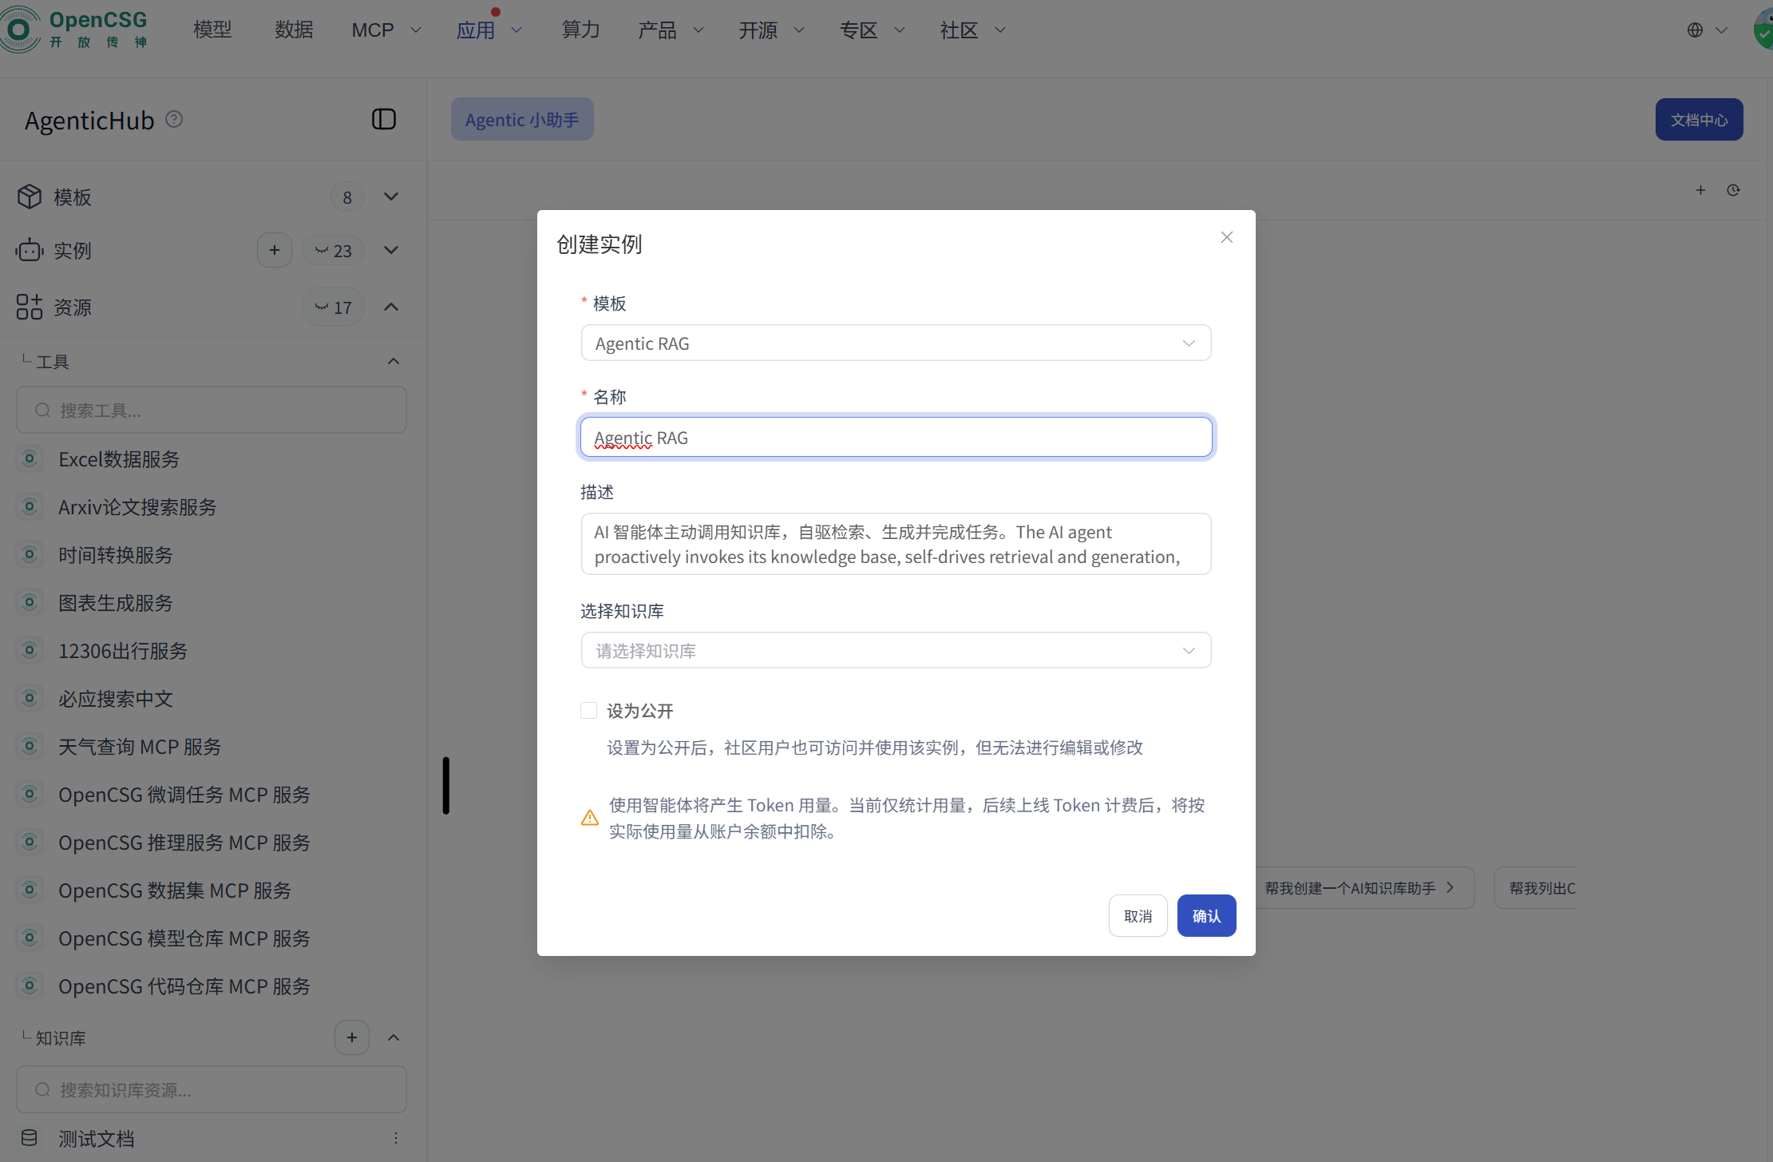
Task: Click the 名称 input containing Agentic RAG
Action: (896, 437)
